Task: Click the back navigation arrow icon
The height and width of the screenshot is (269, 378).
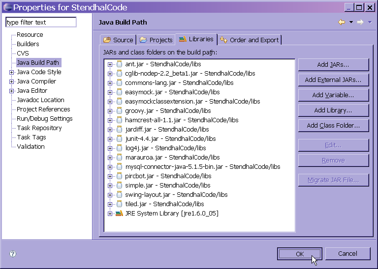Action: click(342, 22)
